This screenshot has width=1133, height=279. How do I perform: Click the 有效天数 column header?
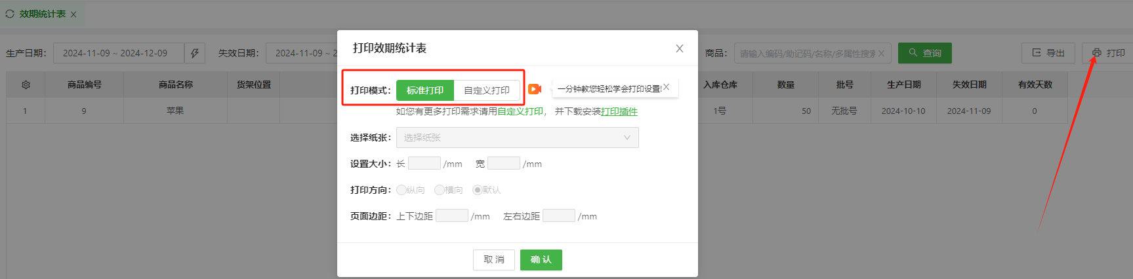(x=1035, y=84)
